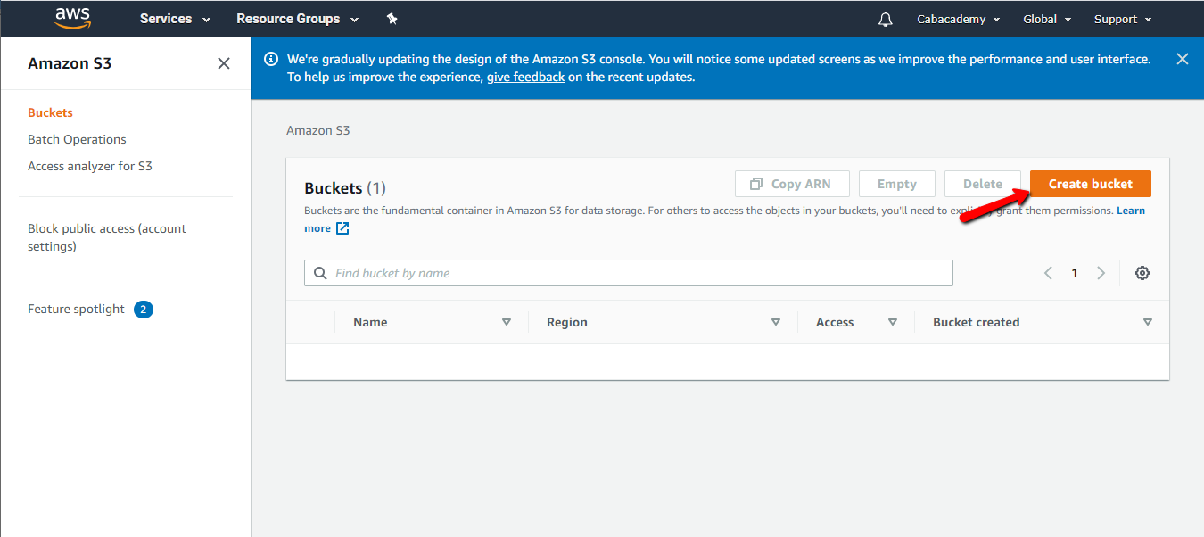Sort by Bucket created column arrow
Screen dimensions: 1204x537
1148,322
